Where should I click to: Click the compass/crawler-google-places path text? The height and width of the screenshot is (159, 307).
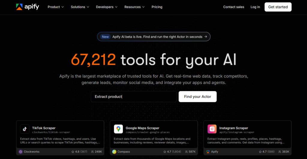[148, 132]
